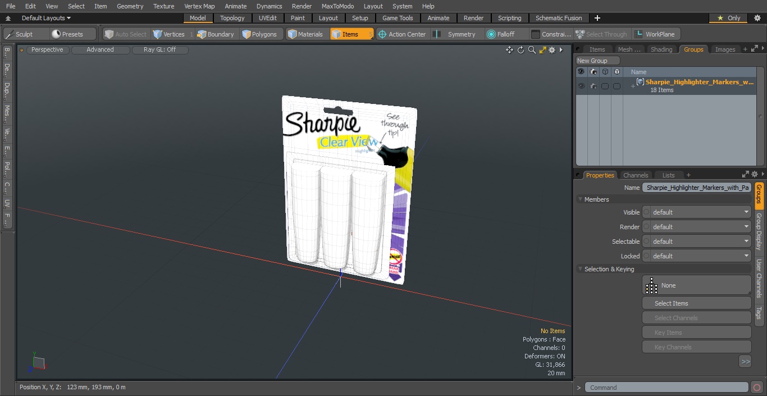Click the Groups list scrollbar handle

[760, 116]
